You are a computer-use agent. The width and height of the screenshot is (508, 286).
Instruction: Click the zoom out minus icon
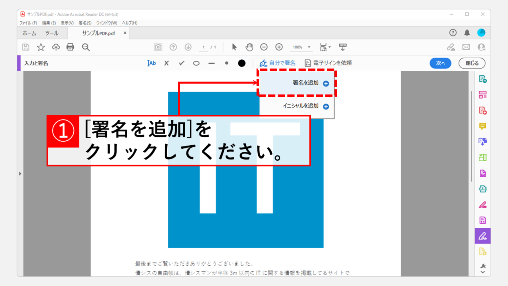pos(264,47)
